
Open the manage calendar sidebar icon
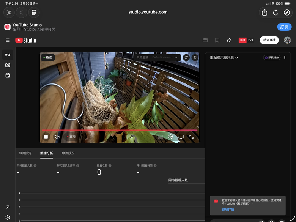[8, 76]
